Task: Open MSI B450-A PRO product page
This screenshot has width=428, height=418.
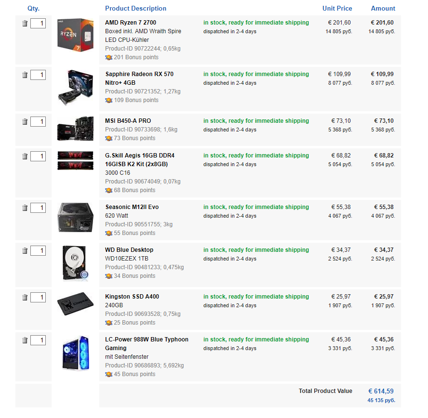Action: coord(128,121)
